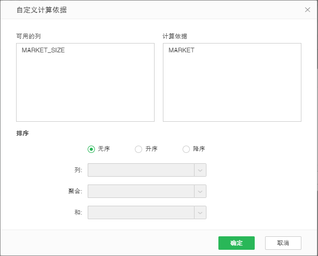
Task: Click inside the 聚合 combo box field
Action: (141, 191)
